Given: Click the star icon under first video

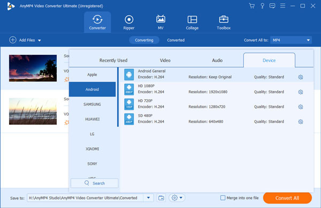Looking at the screenshot, I should click(67, 79).
